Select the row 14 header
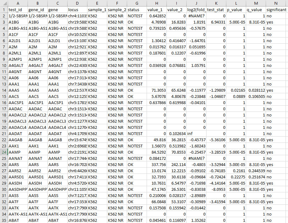 pyautogui.click(x=4, y=90)
